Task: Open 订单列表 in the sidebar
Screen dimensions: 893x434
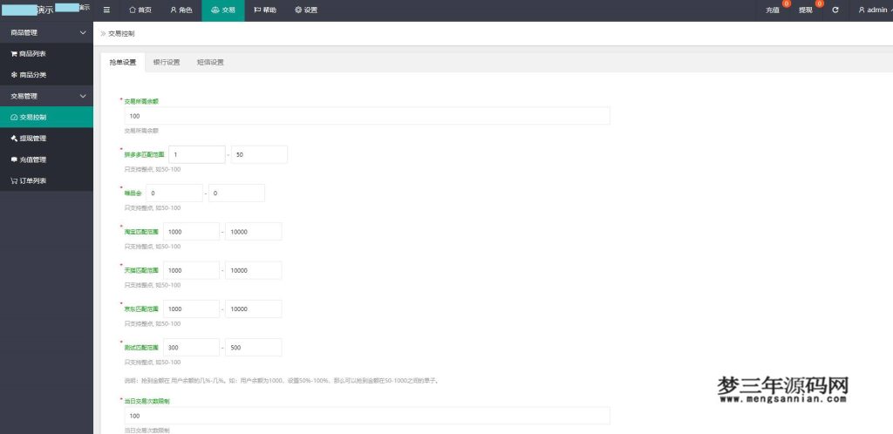Action: click(32, 180)
